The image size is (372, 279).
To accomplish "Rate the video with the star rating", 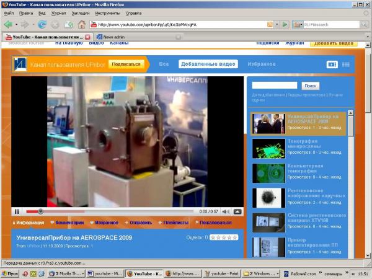I will click(224, 237).
